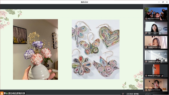Screen dimensions: 169x95
Task: Click the 腾讯会议 window title text
Action: click(84, 2)
